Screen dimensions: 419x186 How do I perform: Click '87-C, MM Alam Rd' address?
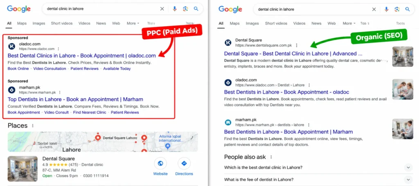click(x=59, y=170)
